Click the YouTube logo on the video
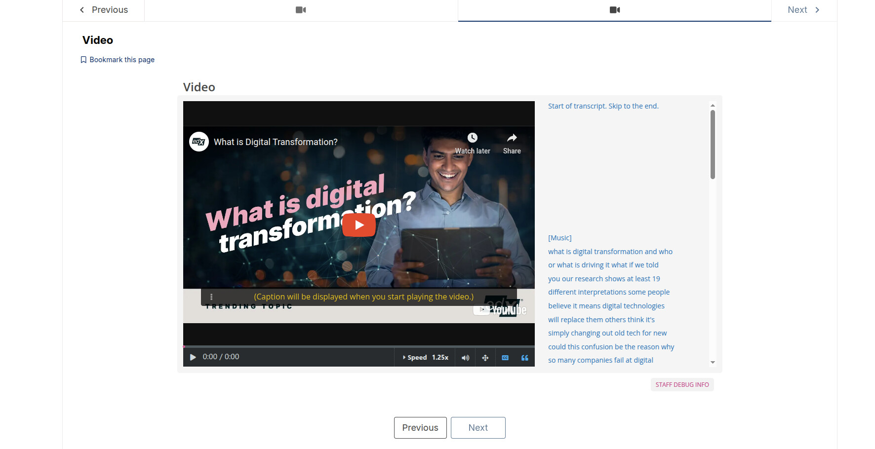 pyautogui.click(x=500, y=310)
